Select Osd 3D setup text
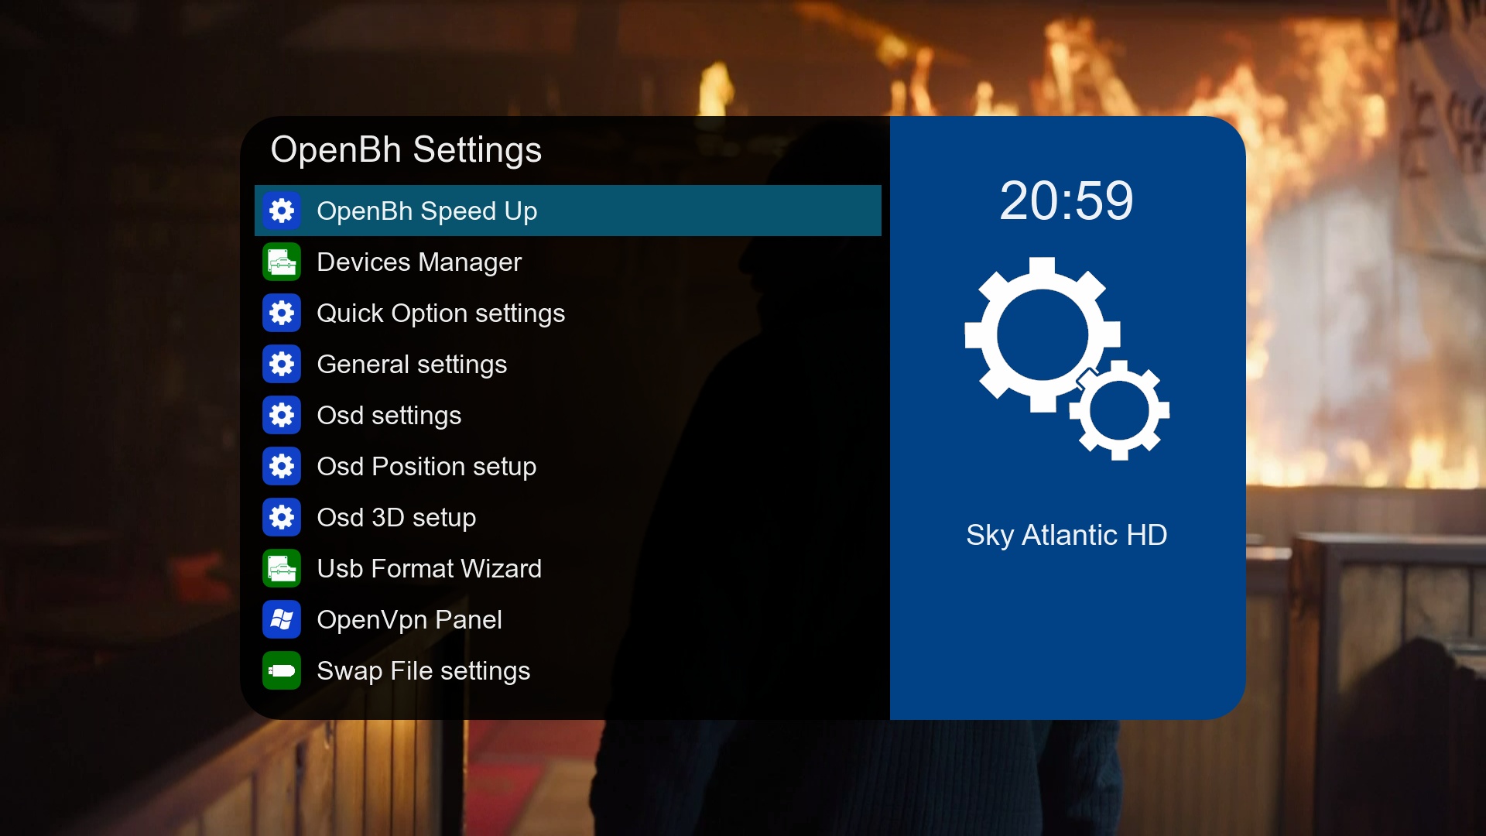This screenshot has height=836, width=1486. [396, 518]
